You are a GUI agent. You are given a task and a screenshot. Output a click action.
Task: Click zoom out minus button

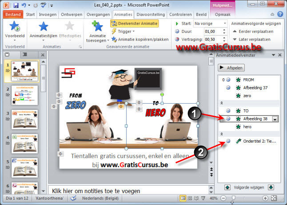pos(223,198)
